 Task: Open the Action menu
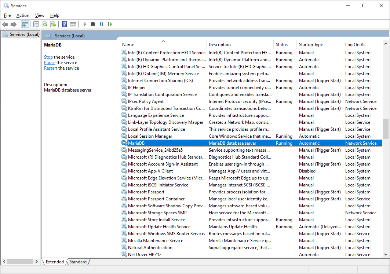click(x=23, y=15)
